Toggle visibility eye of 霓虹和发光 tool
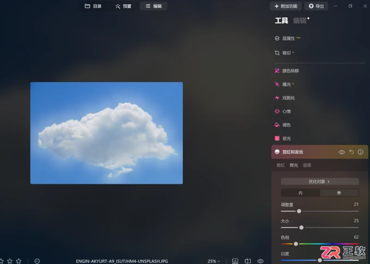This screenshot has height=264, width=370. pyautogui.click(x=342, y=152)
